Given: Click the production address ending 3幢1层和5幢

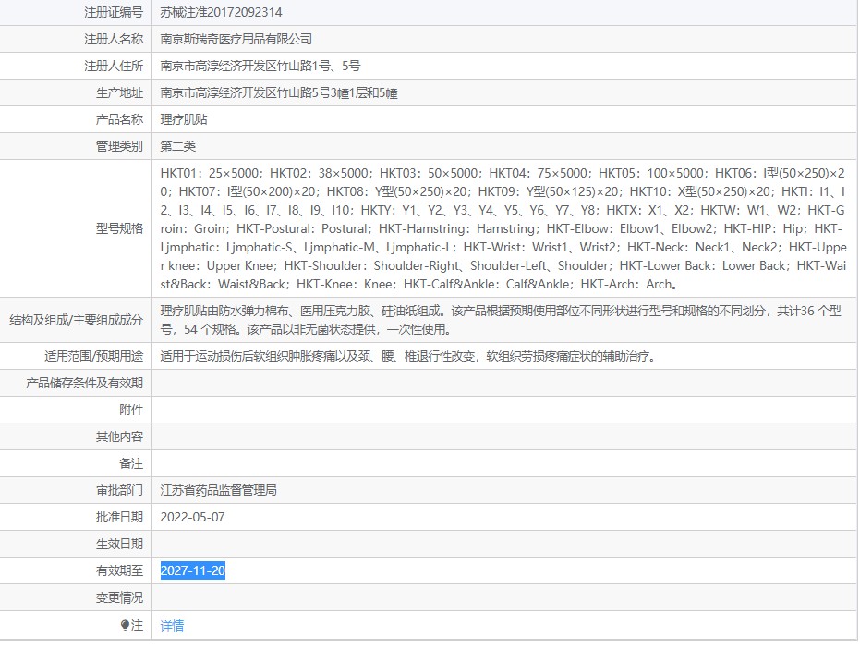Looking at the screenshot, I should pyautogui.click(x=279, y=92).
